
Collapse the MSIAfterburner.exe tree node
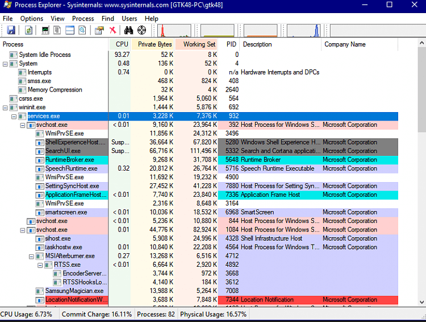[31, 257]
